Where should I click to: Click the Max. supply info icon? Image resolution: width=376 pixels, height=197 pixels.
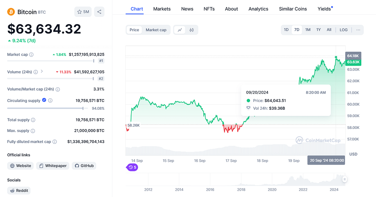pyautogui.click(x=33, y=131)
